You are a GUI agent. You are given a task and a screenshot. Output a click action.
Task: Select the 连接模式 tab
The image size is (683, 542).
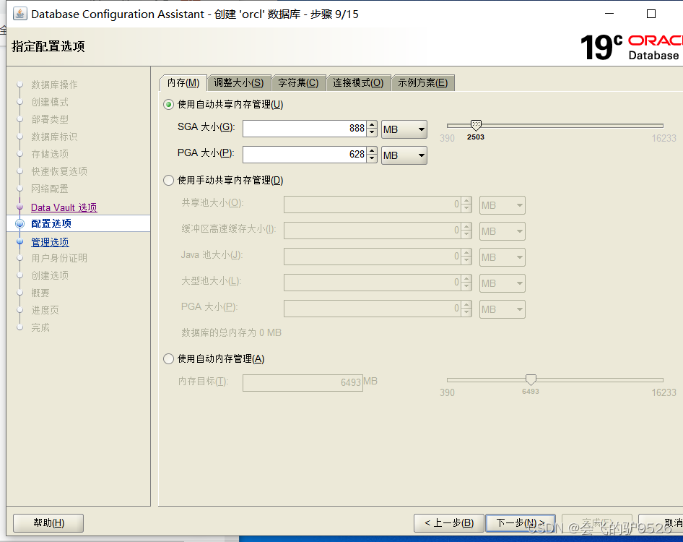[358, 82]
